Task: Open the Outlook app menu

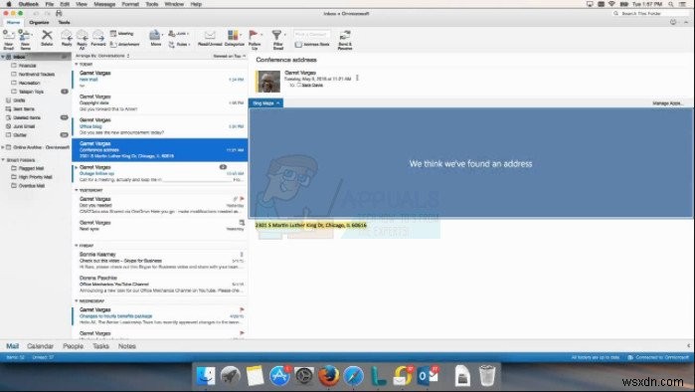Action: click(29, 4)
